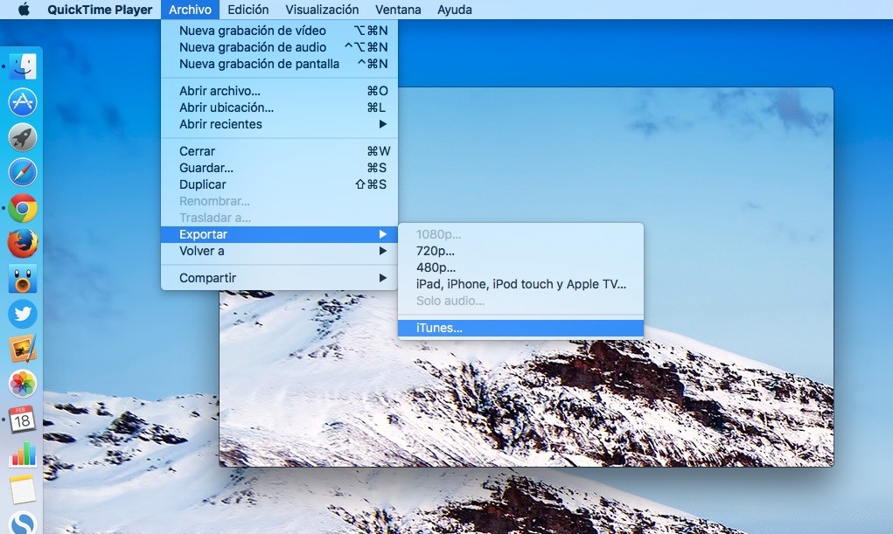Open Finder from the Dock

[23, 66]
